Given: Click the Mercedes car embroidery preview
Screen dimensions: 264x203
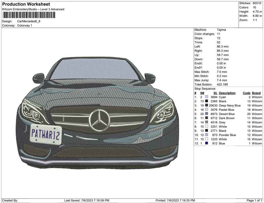Looking at the screenshot, I should 98,113.
